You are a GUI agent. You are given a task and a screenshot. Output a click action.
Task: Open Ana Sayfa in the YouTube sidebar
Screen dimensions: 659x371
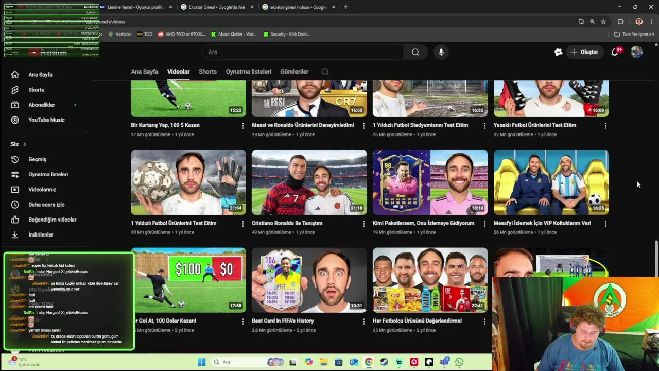pyautogui.click(x=40, y=75)
